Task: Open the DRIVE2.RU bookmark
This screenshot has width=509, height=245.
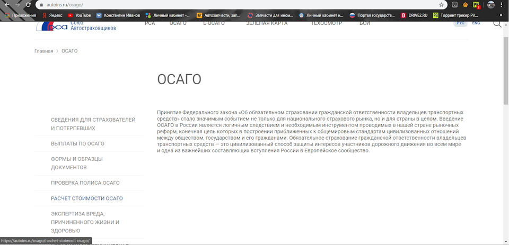Action: pos(414,15)
